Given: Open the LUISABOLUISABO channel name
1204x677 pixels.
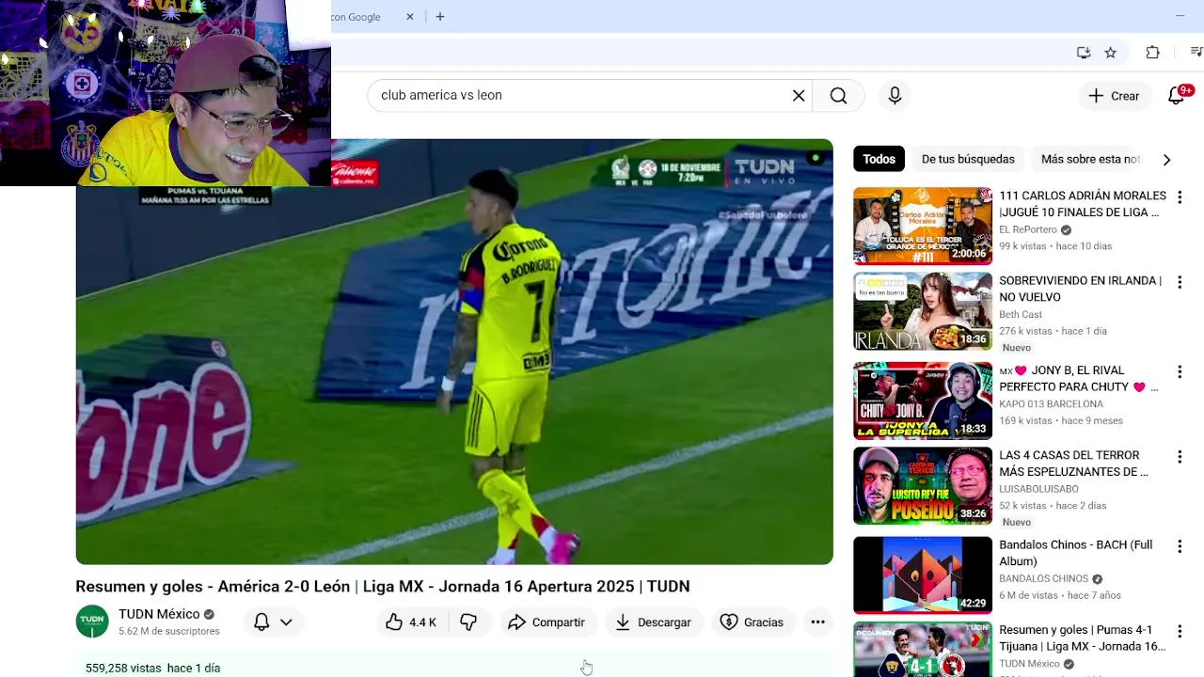Looking at the screenshot, I should click(1038, 489).
